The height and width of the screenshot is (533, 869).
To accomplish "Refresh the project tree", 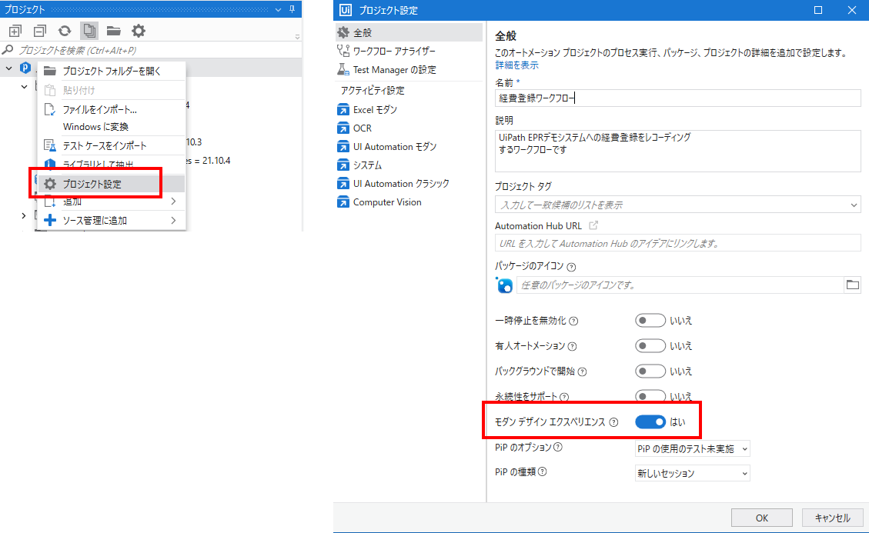I will (x=65, y=31).
